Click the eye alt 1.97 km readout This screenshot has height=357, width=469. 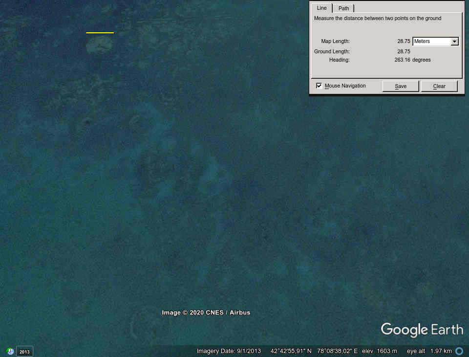tap(429, 351)
